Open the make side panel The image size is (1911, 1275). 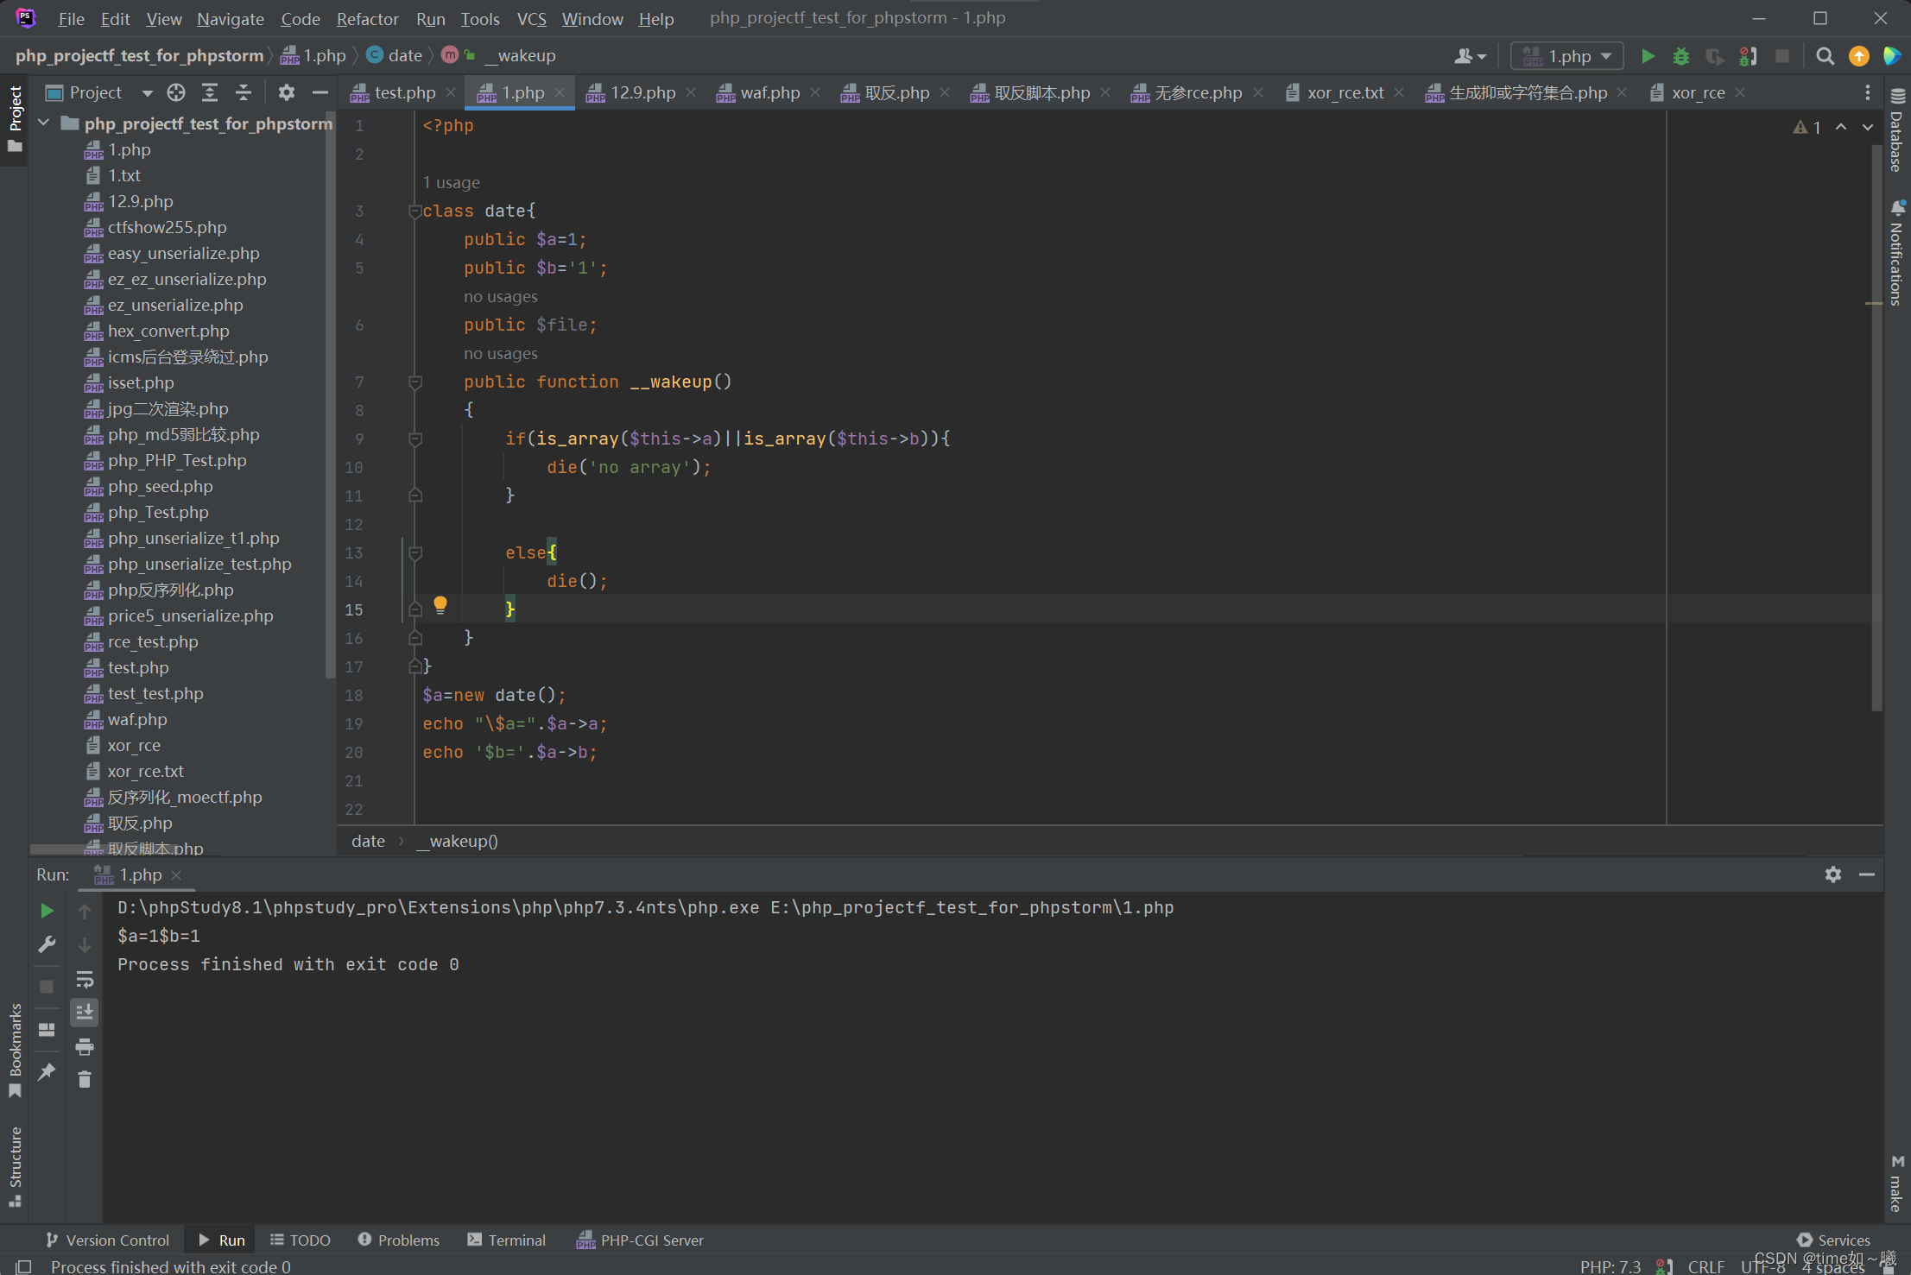(1897, 1183)
